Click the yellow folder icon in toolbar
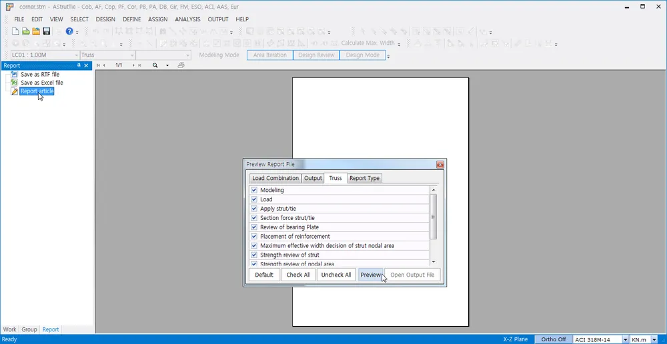Screen dimensions: 667x344 (x=36, y=31)
